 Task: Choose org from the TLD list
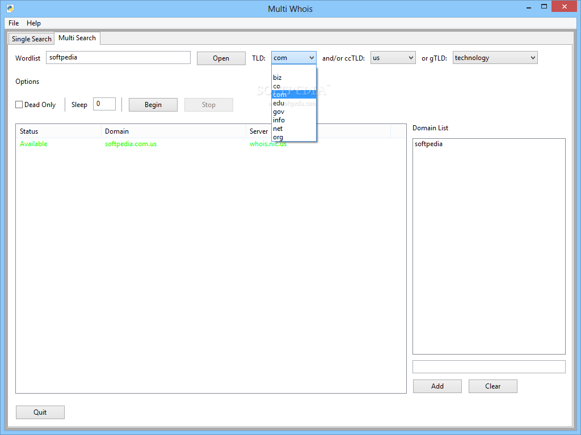pos(294,137)
